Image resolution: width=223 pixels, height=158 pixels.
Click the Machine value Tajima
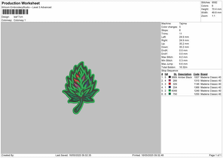tap(183, 23)
